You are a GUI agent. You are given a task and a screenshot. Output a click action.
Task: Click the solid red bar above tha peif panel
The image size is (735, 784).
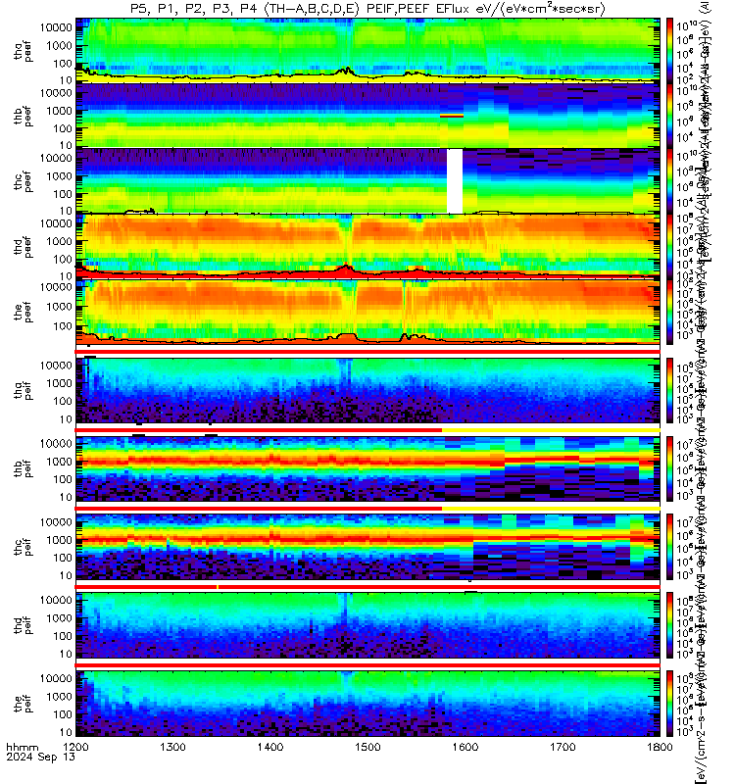pyautogui.click(x=367, y=352)
